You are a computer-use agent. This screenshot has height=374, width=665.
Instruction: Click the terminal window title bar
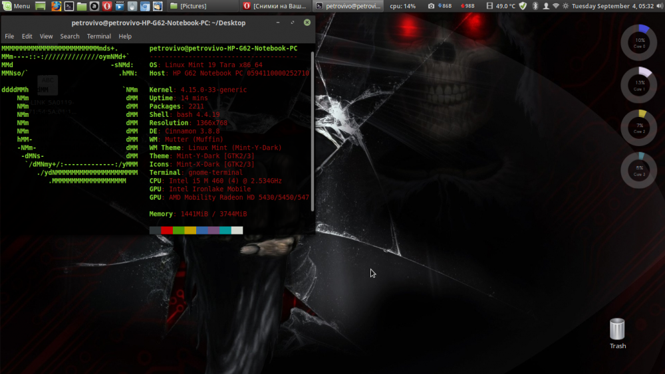pos(158,23)
